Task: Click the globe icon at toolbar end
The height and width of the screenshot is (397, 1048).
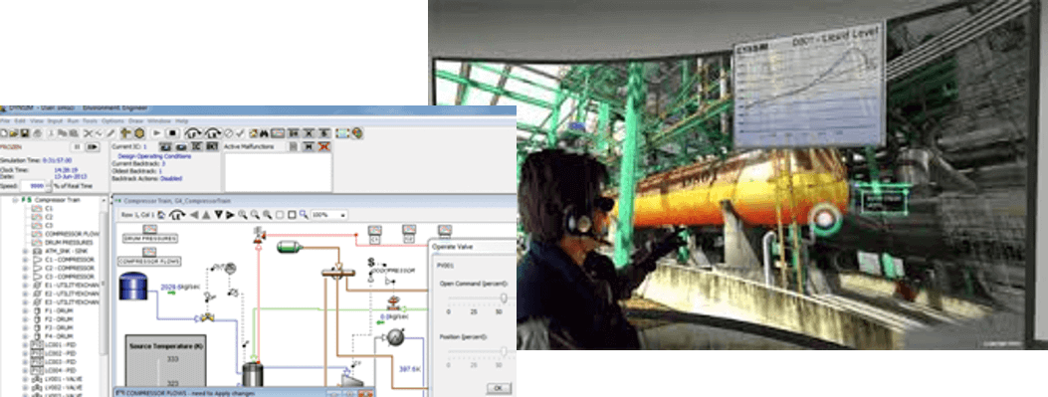Action: click(x=357, y=133)
